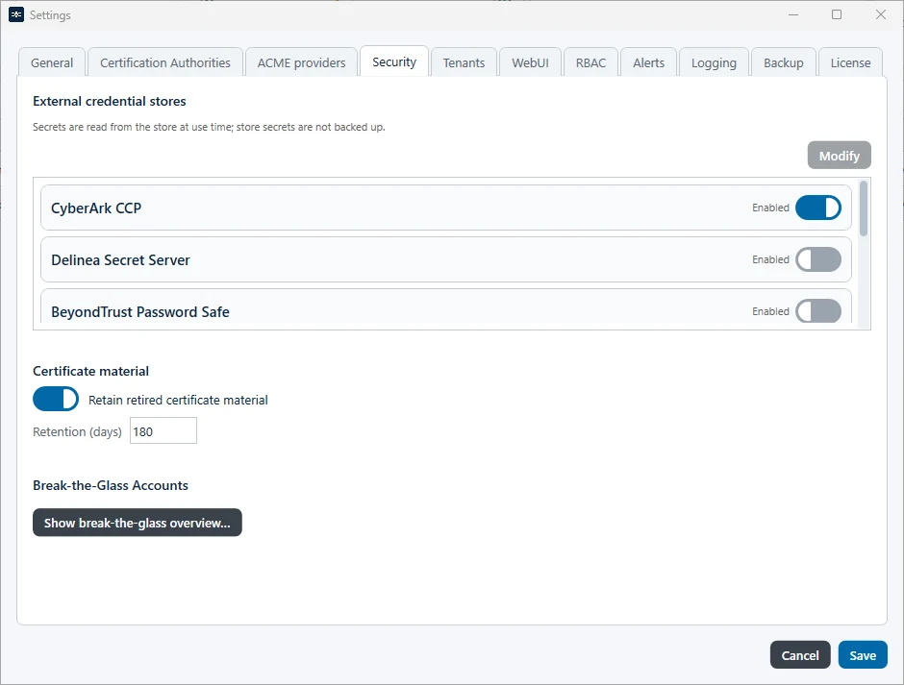Click Show break-the-glass overview button
This screenshot has width=904, height=685.
tap(138, 523)
